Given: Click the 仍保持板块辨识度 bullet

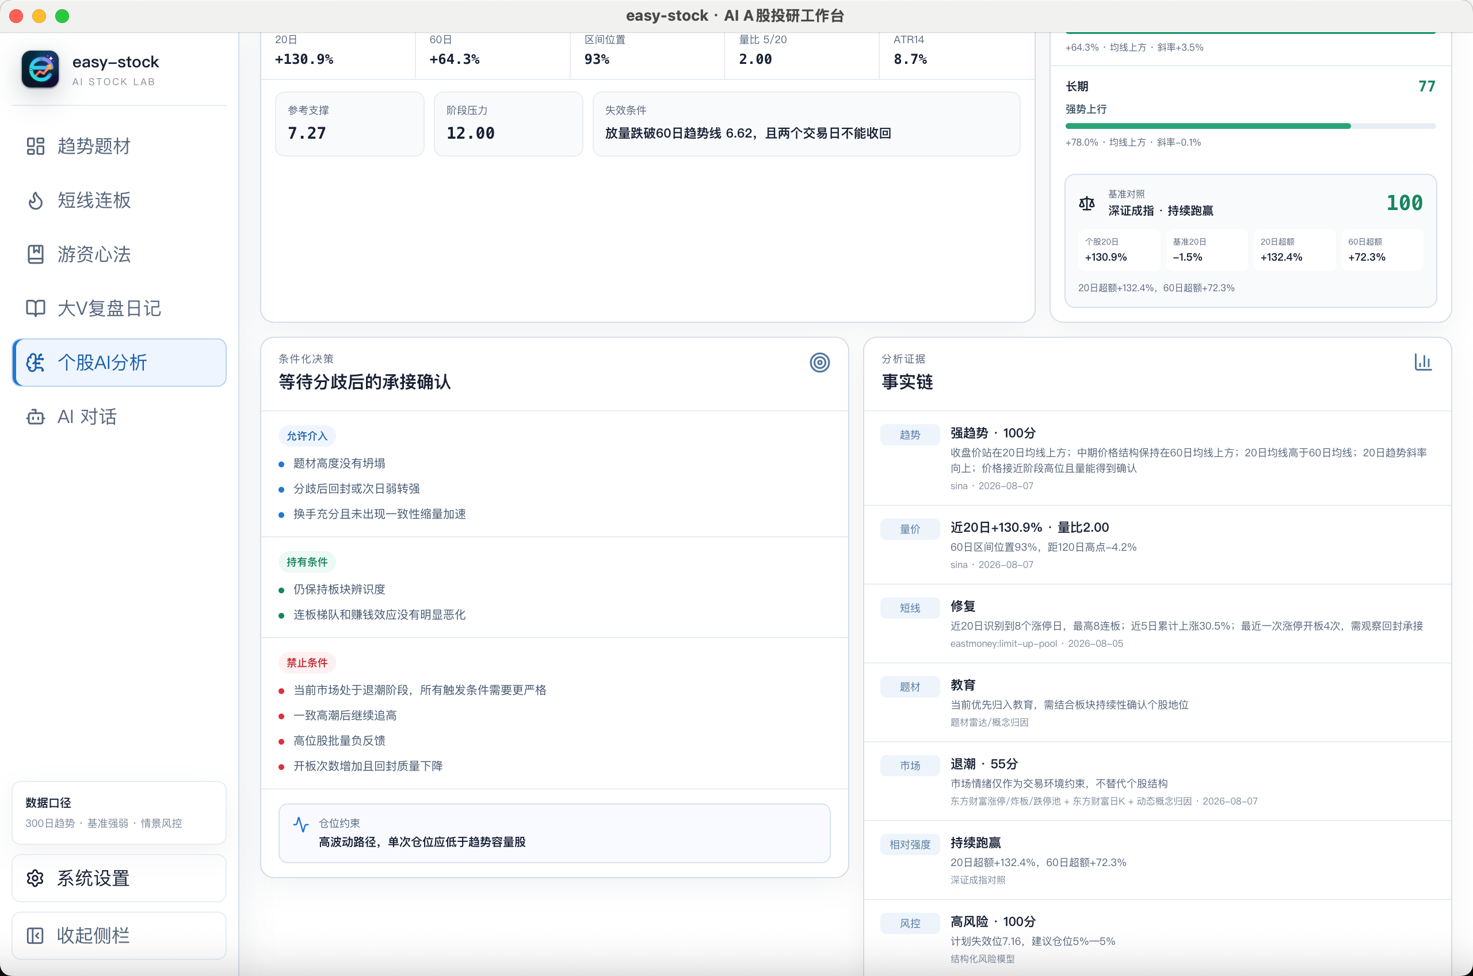Looking at the screenshot, I should tap(339, 589).
